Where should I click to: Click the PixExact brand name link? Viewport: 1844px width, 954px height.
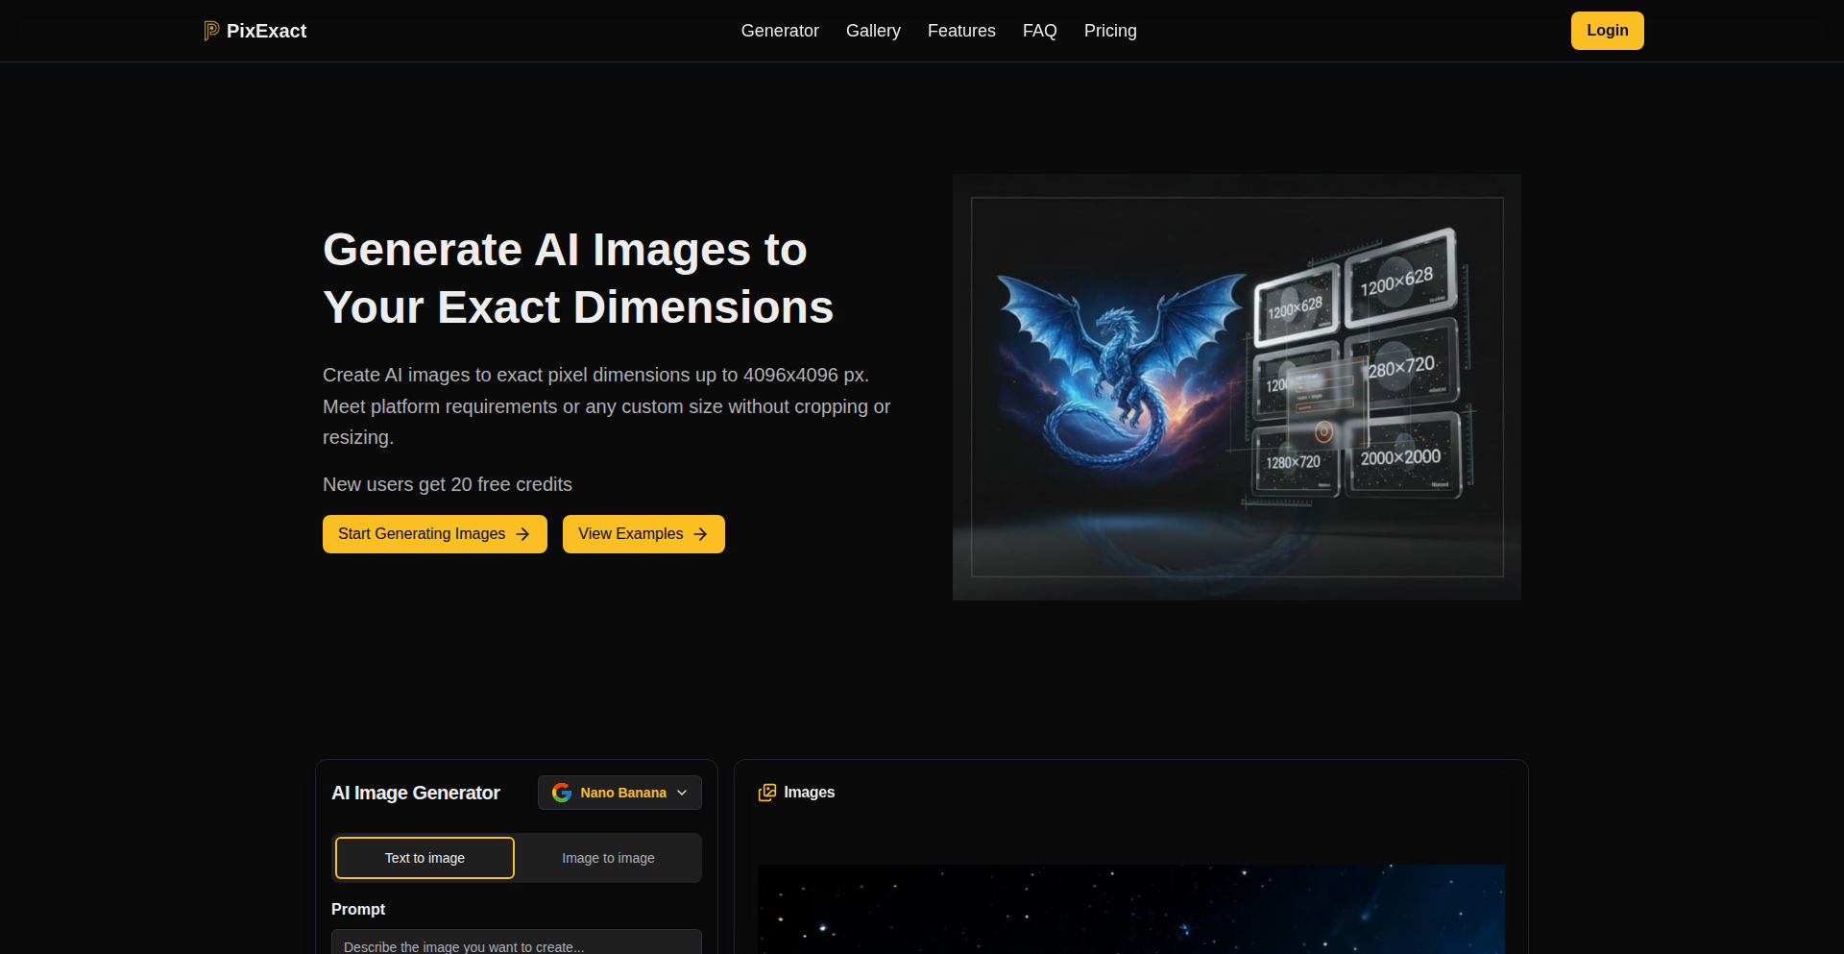coord(266,30)
